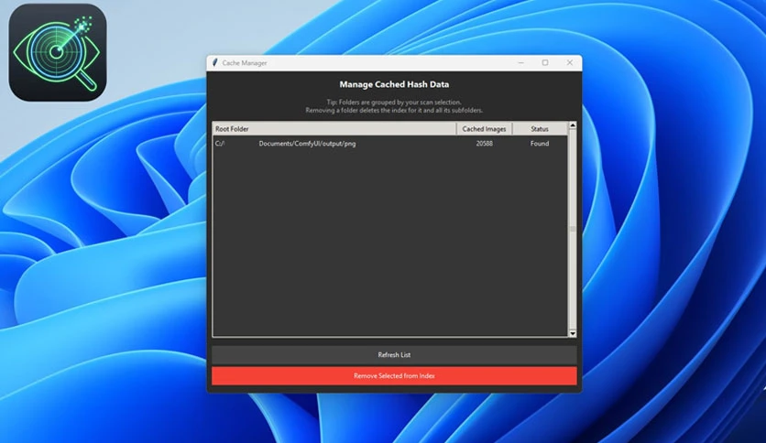Minimize the Cache Manager window

click(520, 62)
